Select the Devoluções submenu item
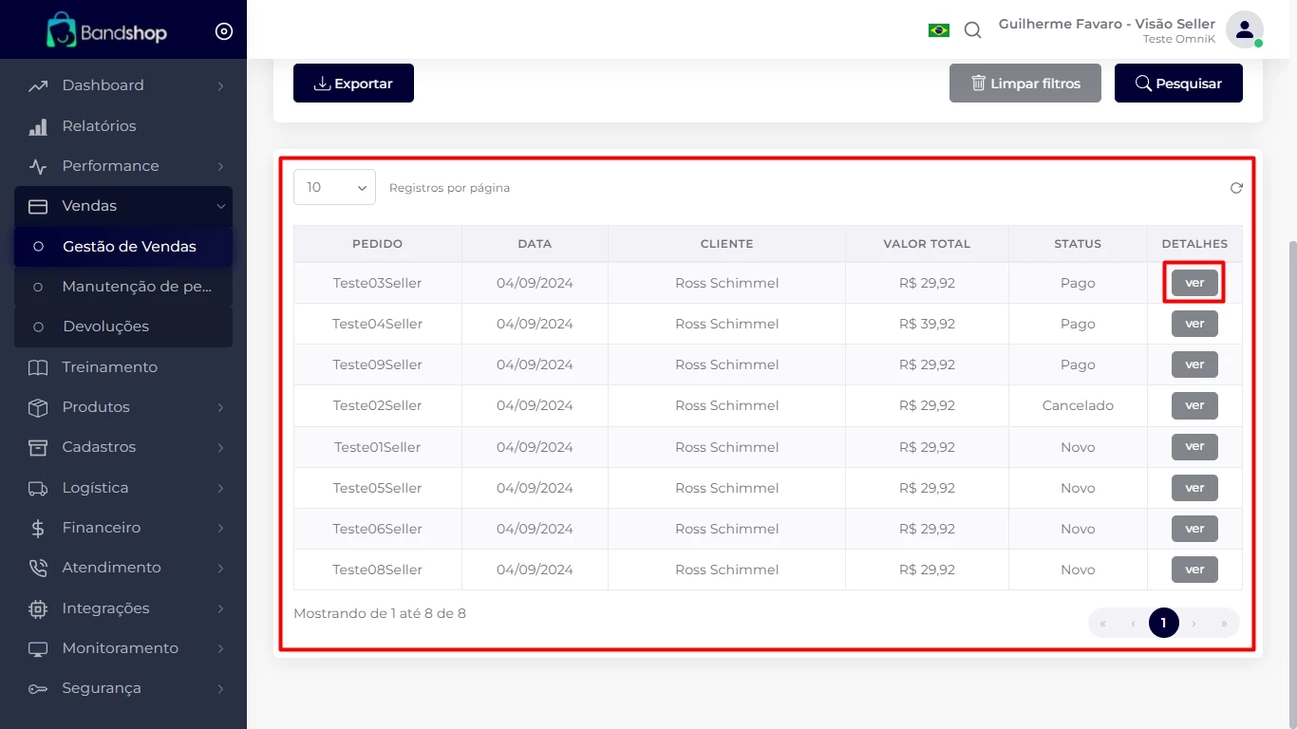Image resolution: width=1297 pixels, height=729 pixels. click(x=105, y=327)
